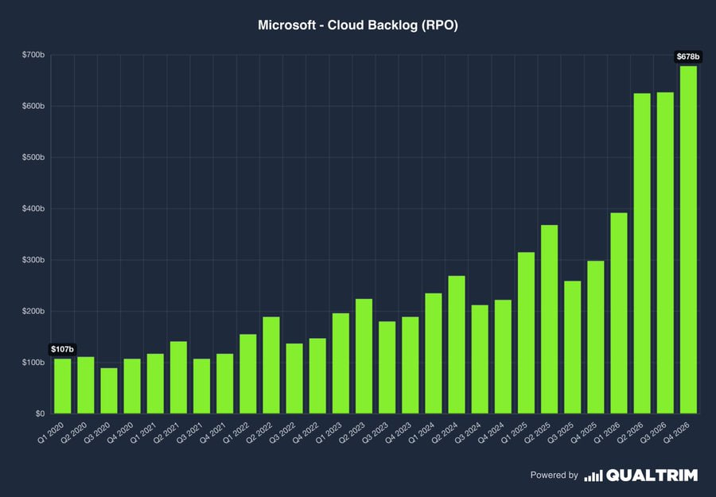Viewport: 716px width, 497px height.
Task: Click the Q2 2021 bar
Action: click(178, 378)
